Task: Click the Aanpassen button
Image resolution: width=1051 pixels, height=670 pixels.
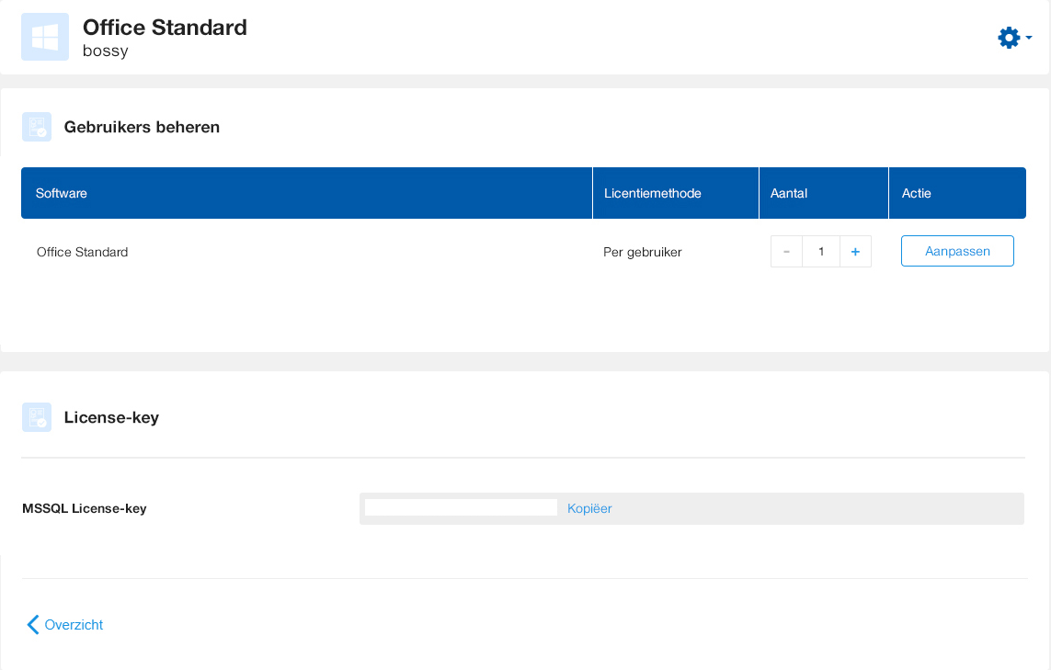Action: [957, 251]
